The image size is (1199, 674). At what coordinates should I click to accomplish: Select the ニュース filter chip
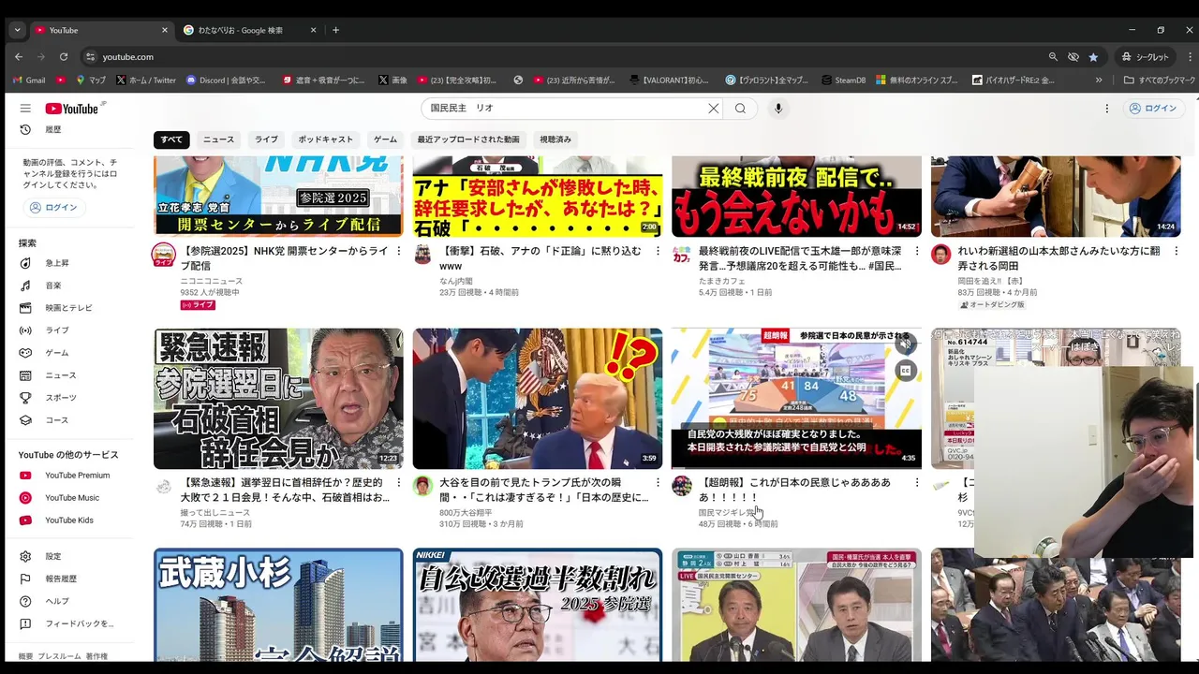click(218, 139)
